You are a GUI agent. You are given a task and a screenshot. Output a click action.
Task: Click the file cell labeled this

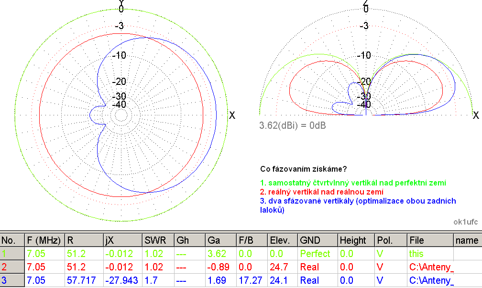tap(416, 254)
